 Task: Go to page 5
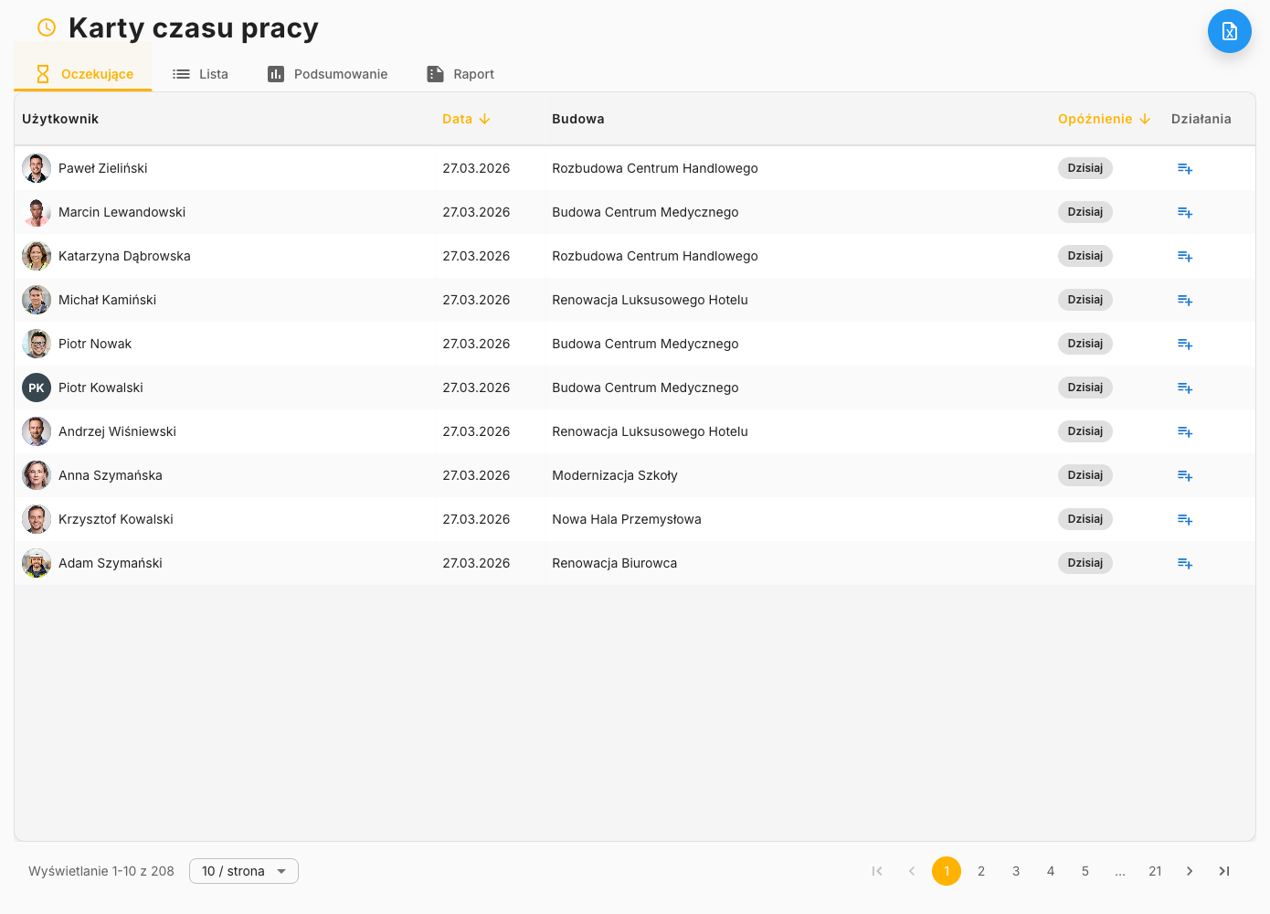[x=1085, y=871]
